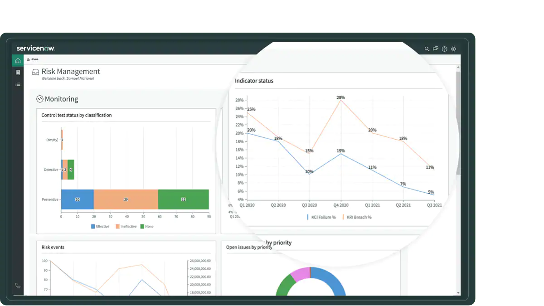Click the orange Preventive bar labeled 39
This screenshot has height=306, width=544.
[126, 199]
